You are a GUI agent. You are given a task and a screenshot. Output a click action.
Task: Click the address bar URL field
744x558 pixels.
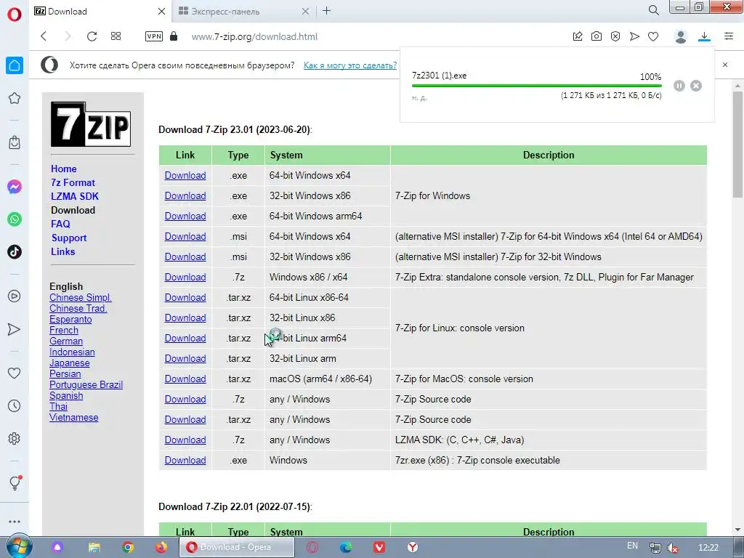pyautogui.click(x=254, y=36)
